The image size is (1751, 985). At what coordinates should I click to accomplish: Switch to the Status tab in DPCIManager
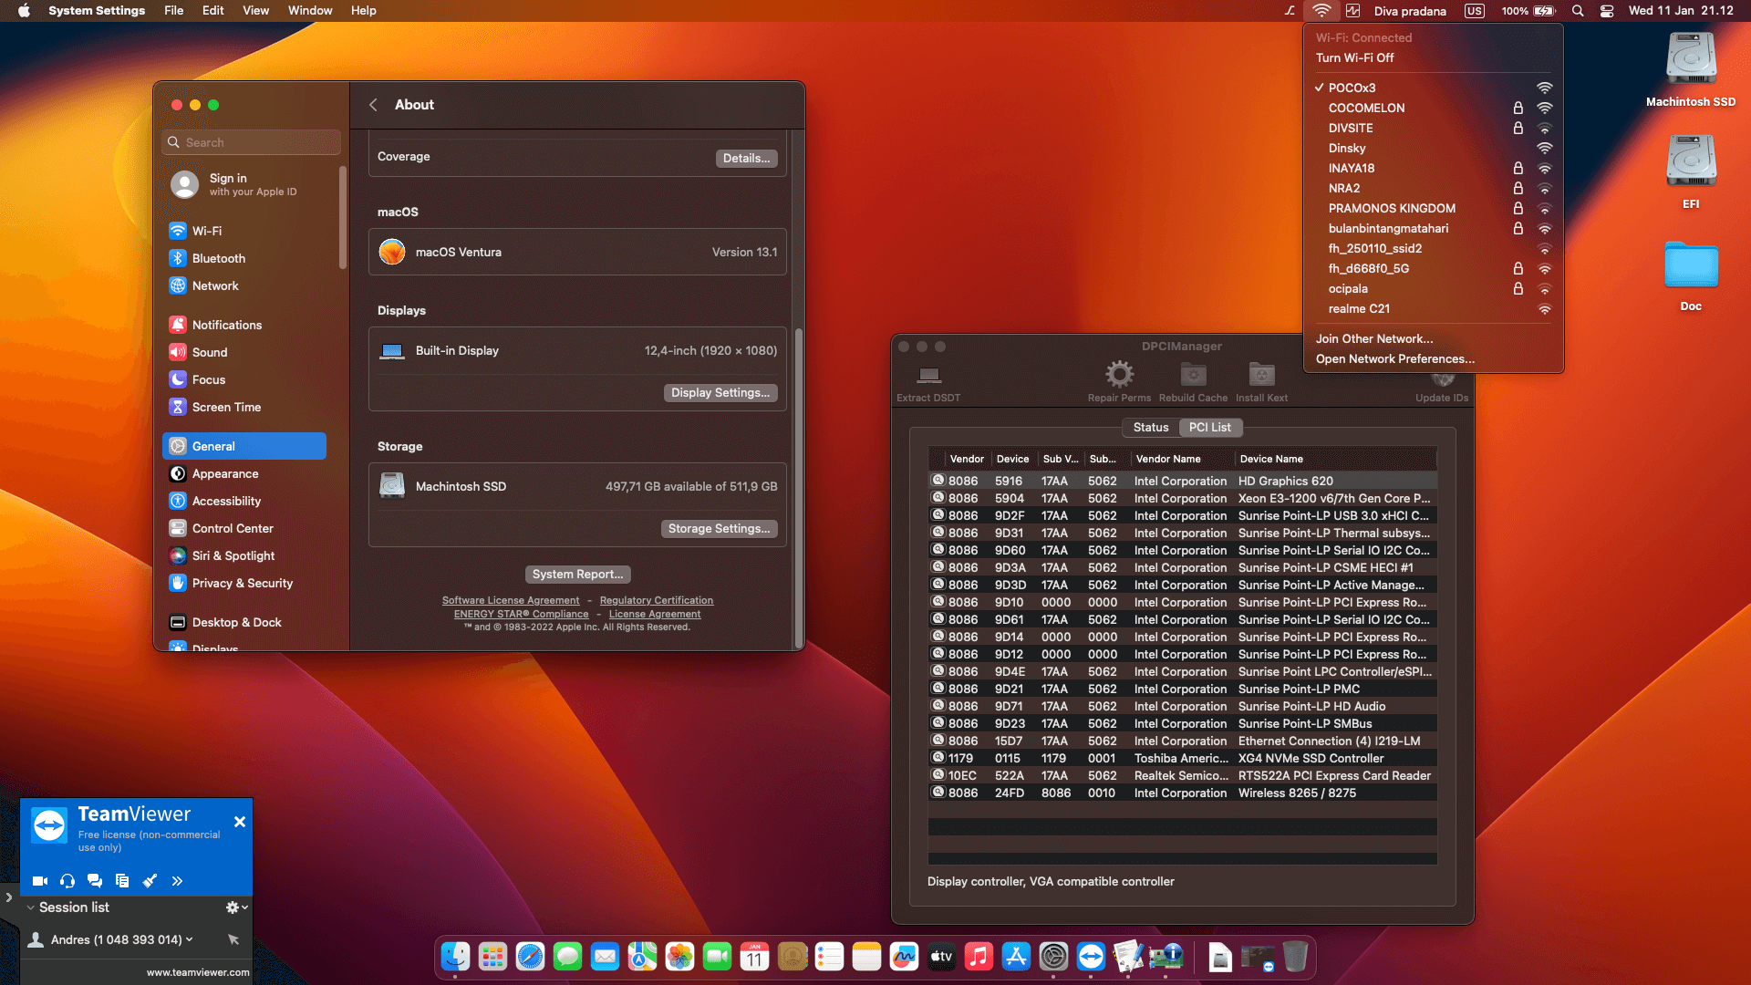point(1150,427)
